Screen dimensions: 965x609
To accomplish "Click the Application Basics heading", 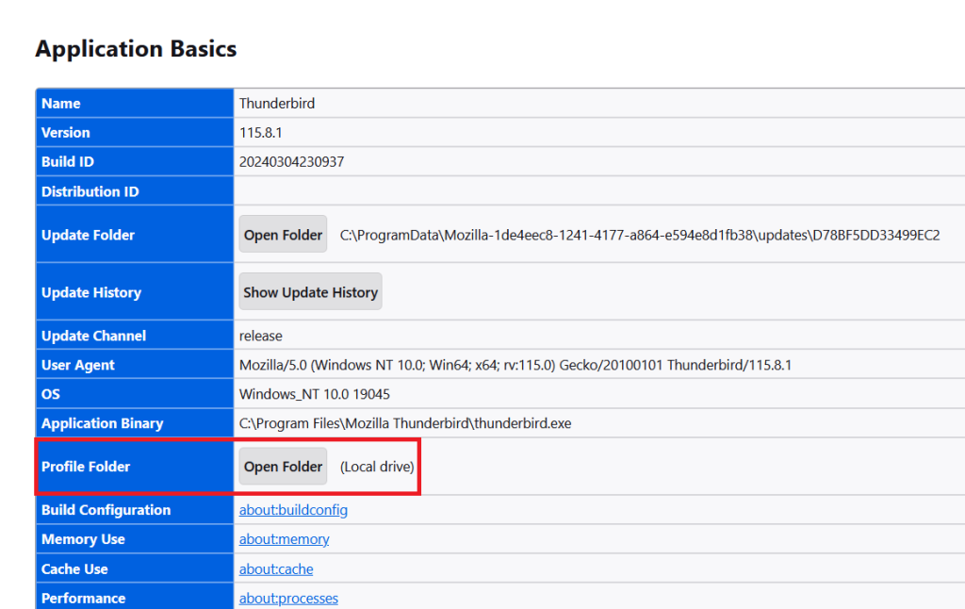I will click(x=136, y=48).
